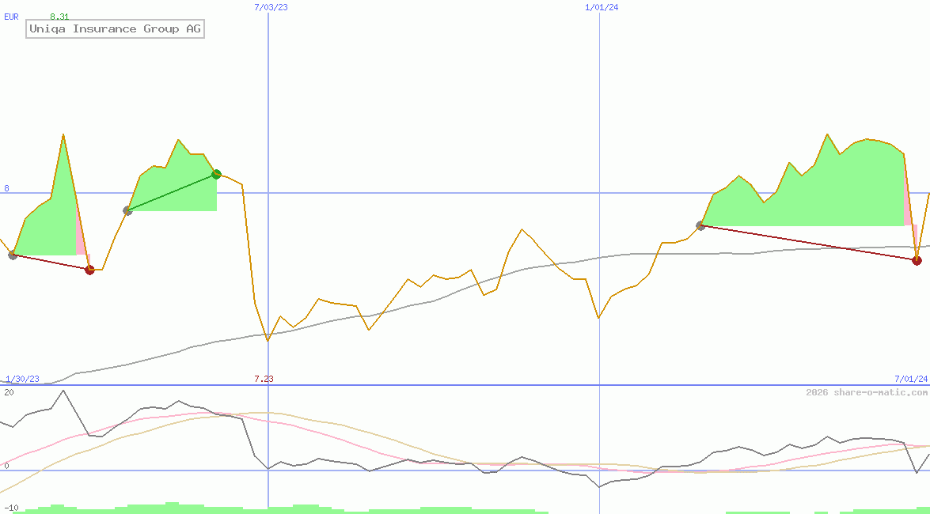Screen dimensions: 930x514
Task: Click the 7/03/23 date label at top
Action: 271,7
